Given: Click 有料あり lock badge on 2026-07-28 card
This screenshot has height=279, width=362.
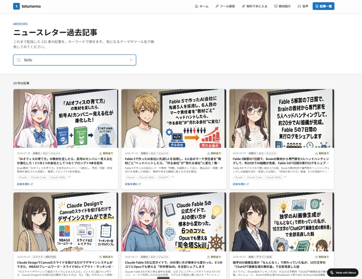Looking at the screenshot, I should pyautogui.click(x=106, y=153).
